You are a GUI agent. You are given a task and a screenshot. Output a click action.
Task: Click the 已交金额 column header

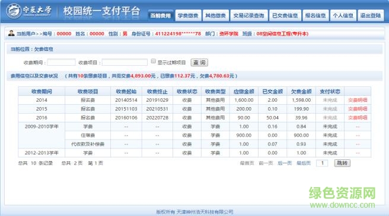coord(272,91)
